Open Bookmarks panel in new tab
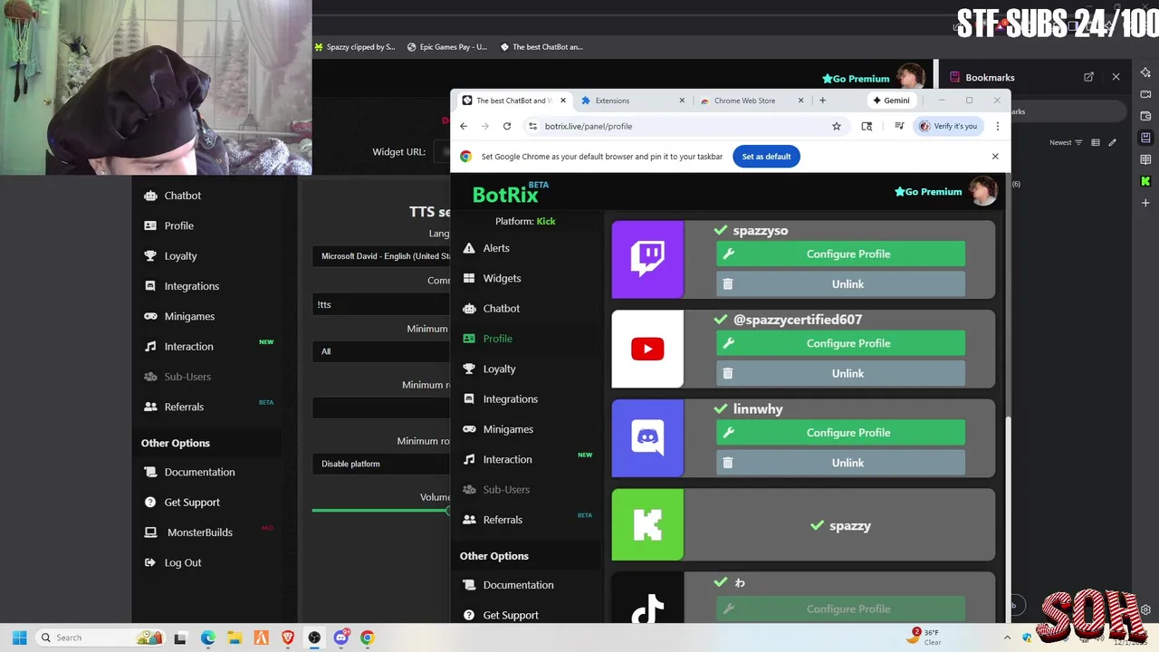 pos(1088,77)
